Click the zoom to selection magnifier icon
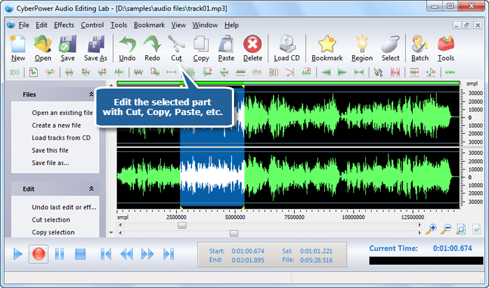Image resolution: width=489 pixels, height=288 pixels. tap(461, 229)
